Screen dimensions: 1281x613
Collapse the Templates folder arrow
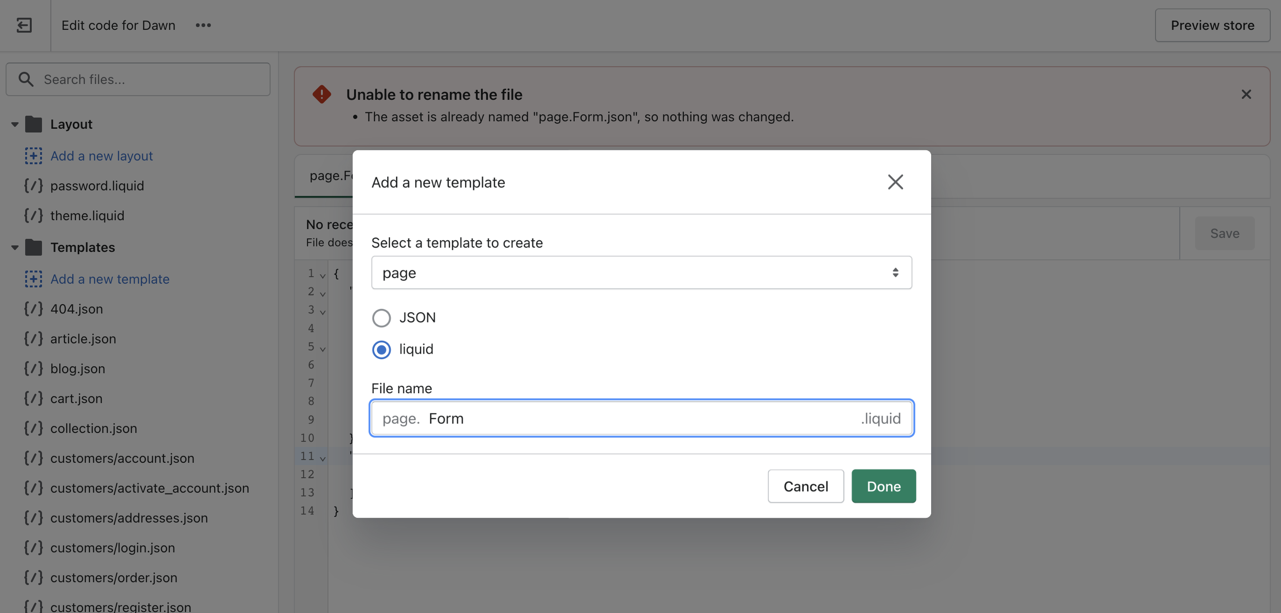(14, 247)
